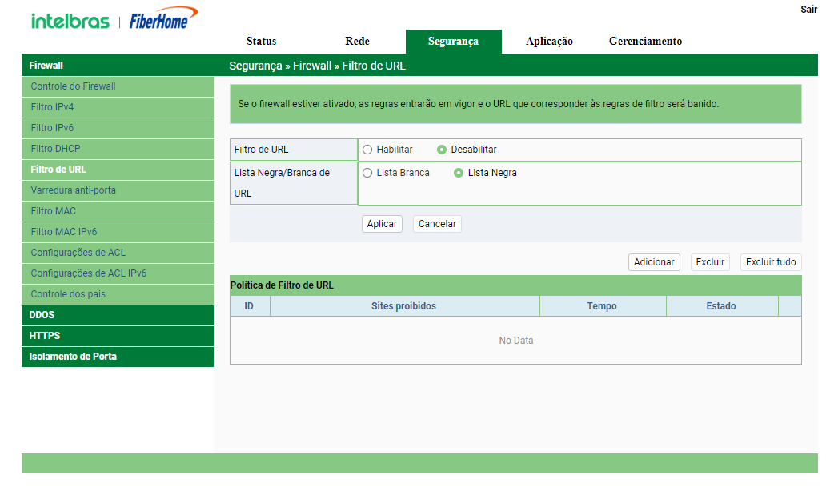Apply the URL filter settings

pyautogui.click(x=382, y=224)
